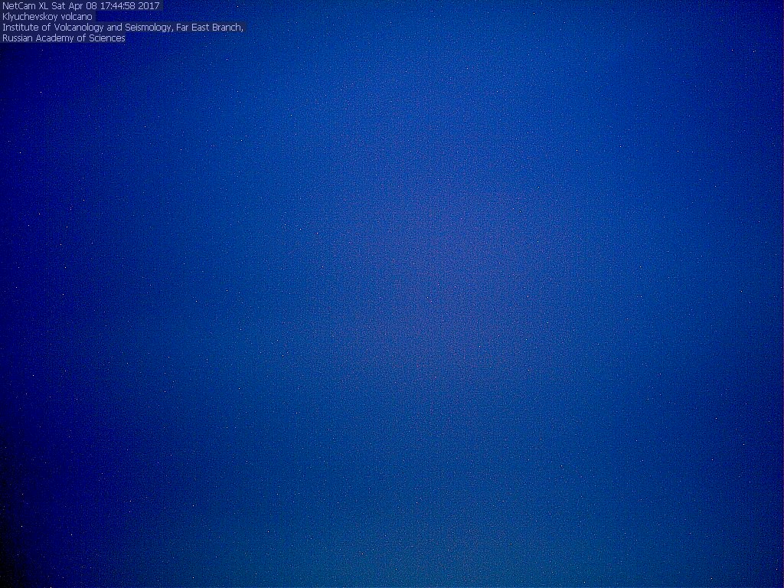The height and width of the screenshot is (588, 784).
Task: Click the NetCam XL timestamp overlay text
Action: [x=81, y=6]
